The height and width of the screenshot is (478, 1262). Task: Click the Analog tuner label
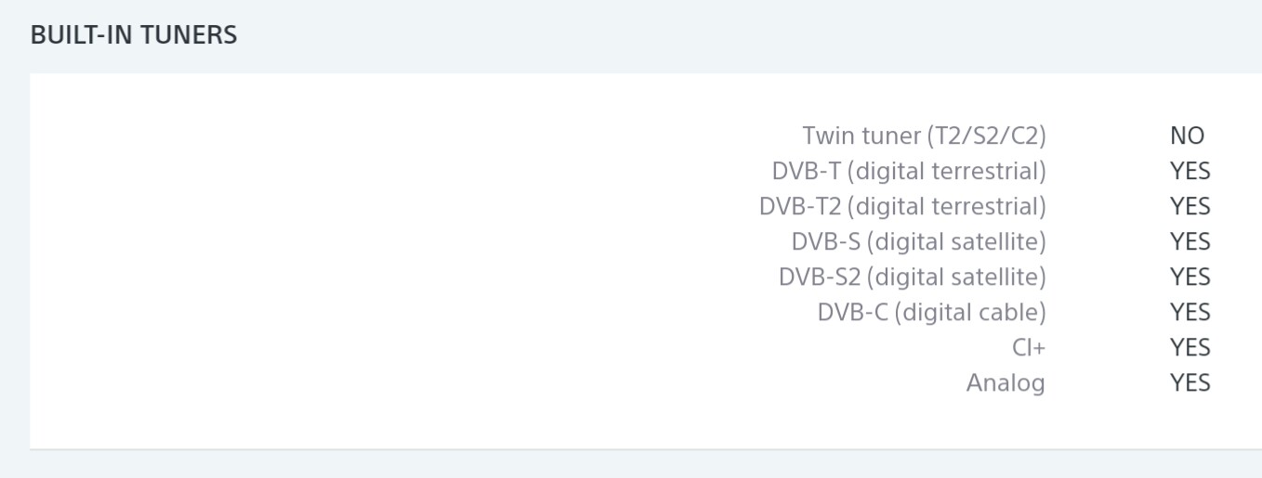[1006, 382]
